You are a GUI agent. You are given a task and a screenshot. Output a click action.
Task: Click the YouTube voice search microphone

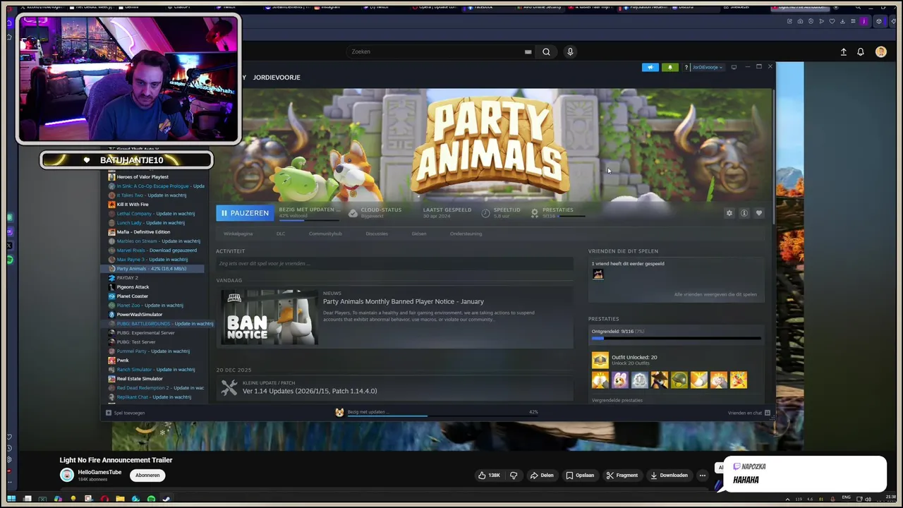click(x=570, y=52)
